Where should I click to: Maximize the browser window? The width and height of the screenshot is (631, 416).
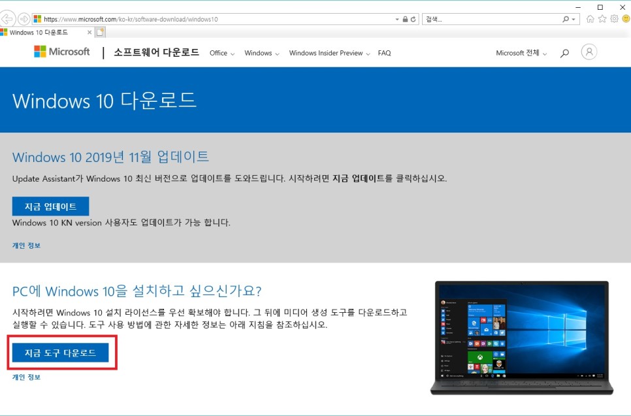(600, 7)
